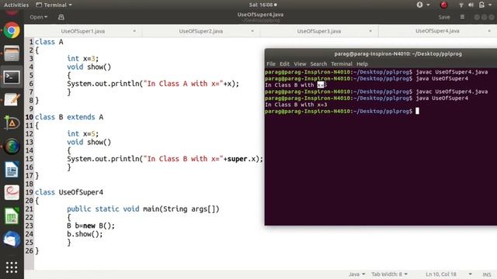
Task: Open the Files manager dock icon
Action: [x=12, y=53]
